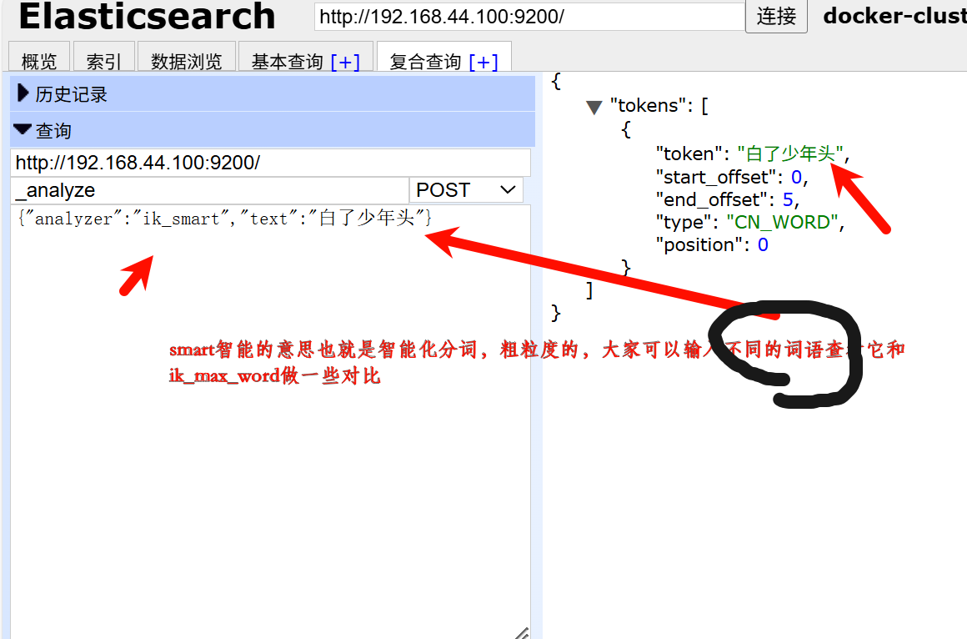Collapse the tokens array disclosure triangle
The image size is (967, 639).
(594, 106)
